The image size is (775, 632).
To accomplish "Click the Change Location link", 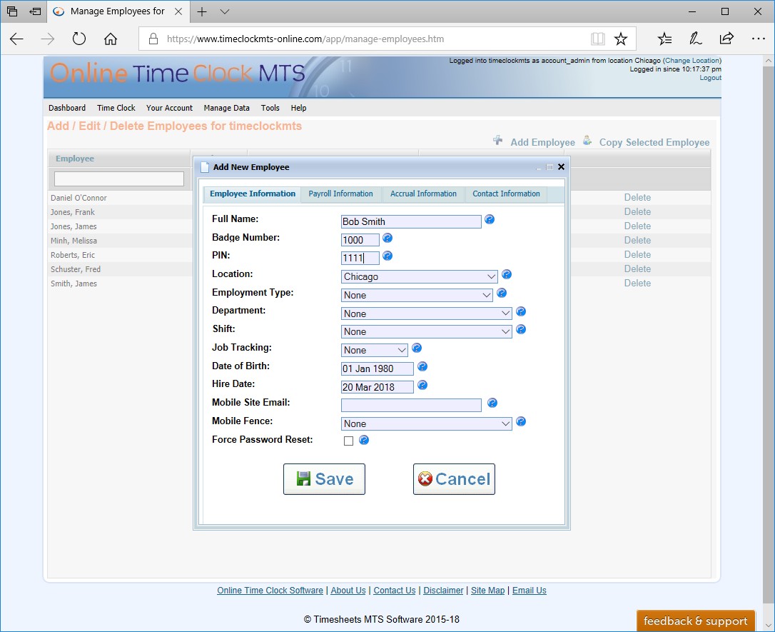I will [x=692, y=60].
